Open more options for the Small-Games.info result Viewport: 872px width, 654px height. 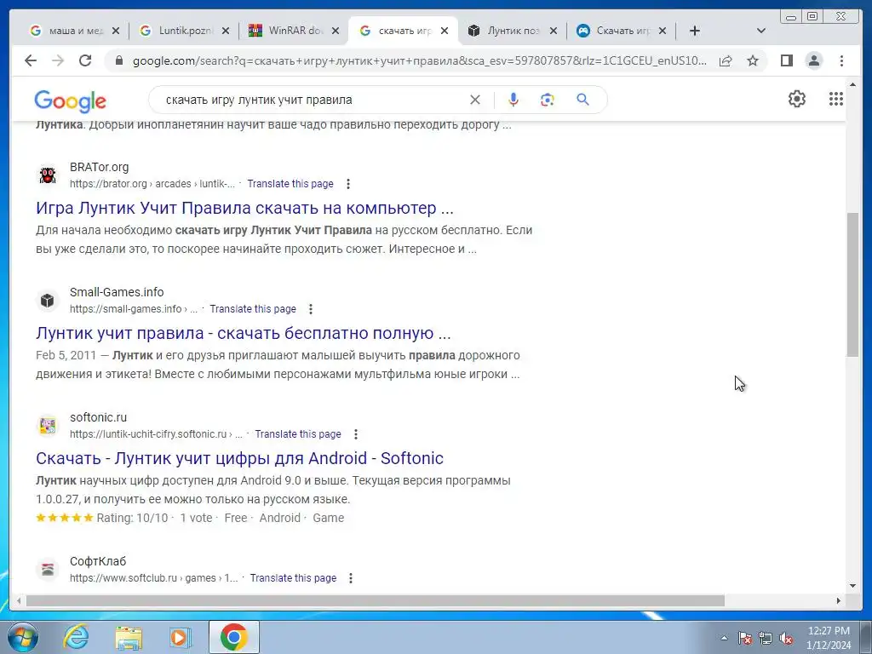[x=311, y=309]
